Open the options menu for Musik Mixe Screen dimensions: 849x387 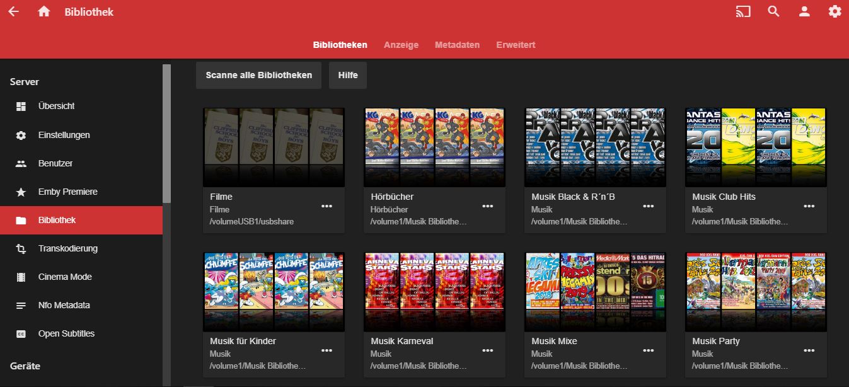pyautogui.click(x=649, y=350)
